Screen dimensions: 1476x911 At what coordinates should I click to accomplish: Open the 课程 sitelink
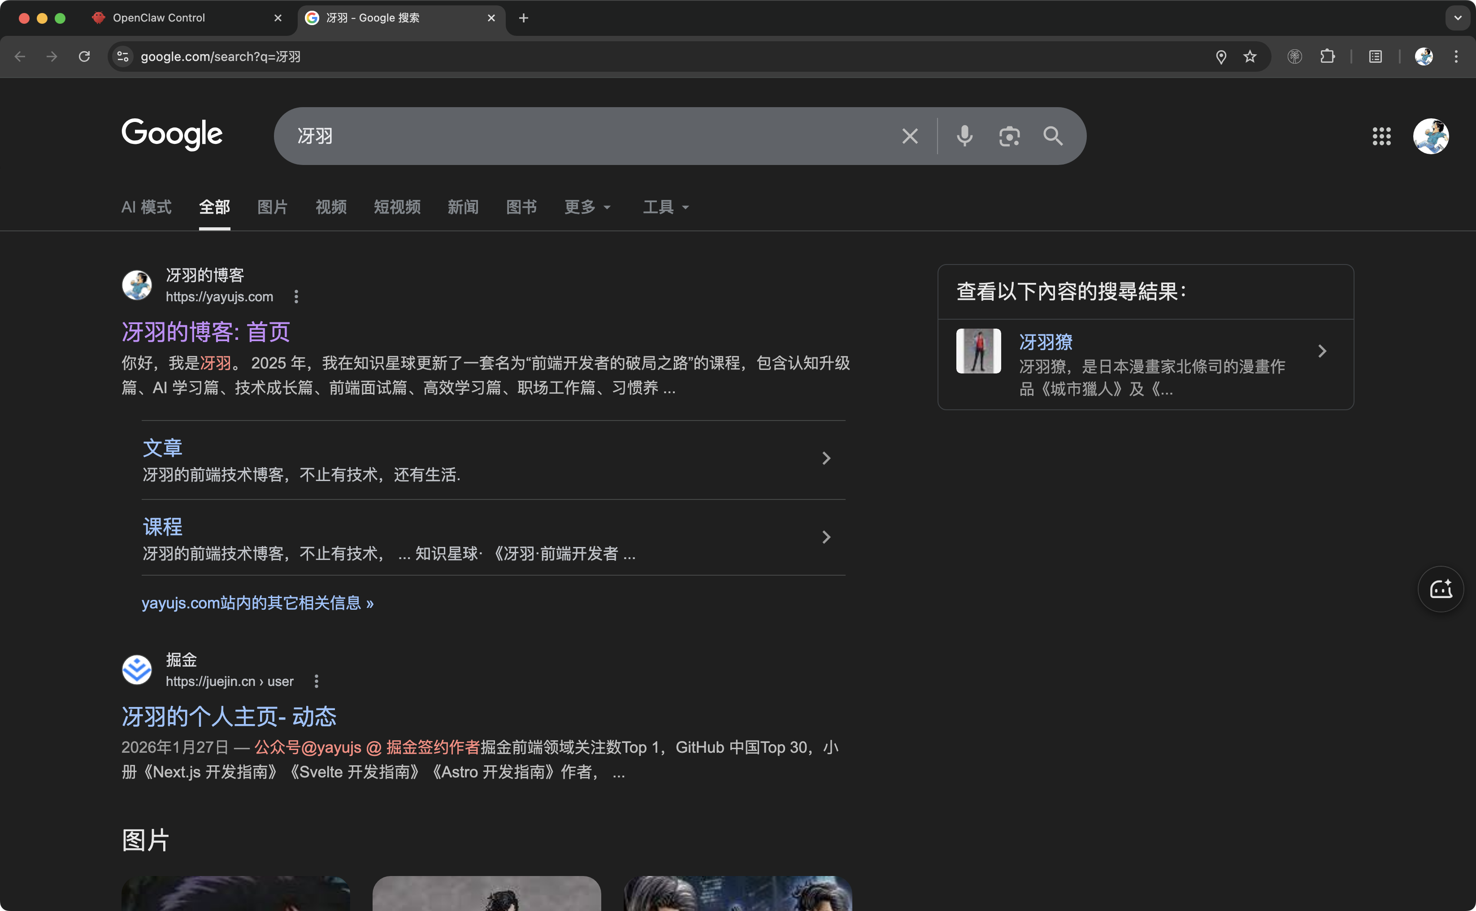[162, 527]
